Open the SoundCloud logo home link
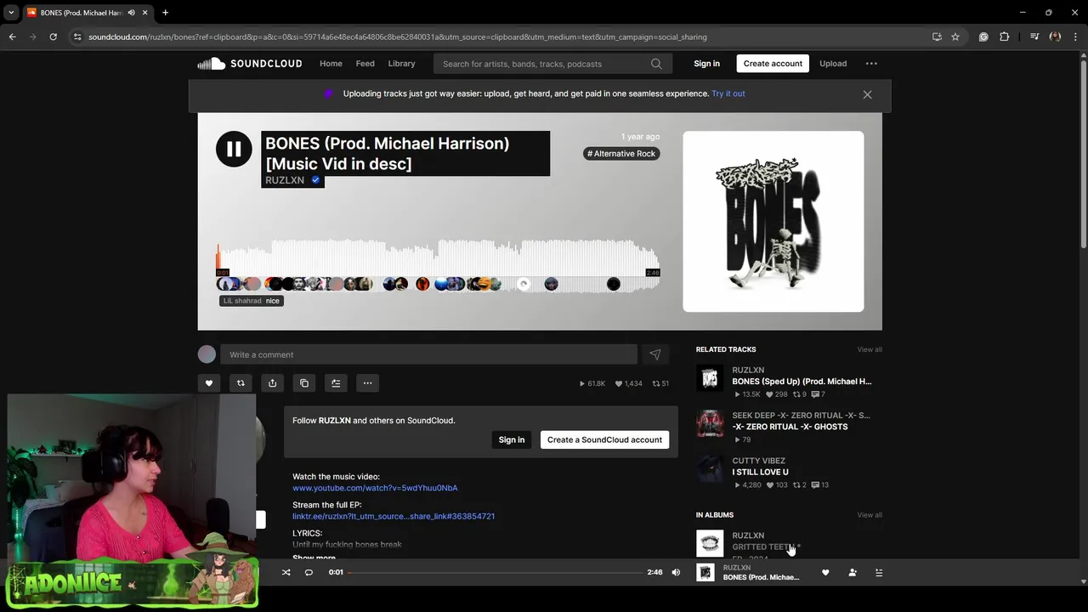1088x612 pixels. [x=250, y=64]
